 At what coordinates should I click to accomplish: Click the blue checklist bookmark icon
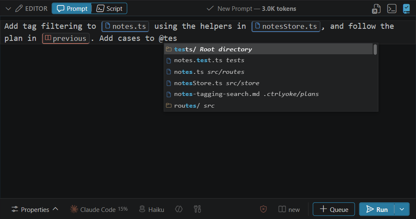click(406, 9)
